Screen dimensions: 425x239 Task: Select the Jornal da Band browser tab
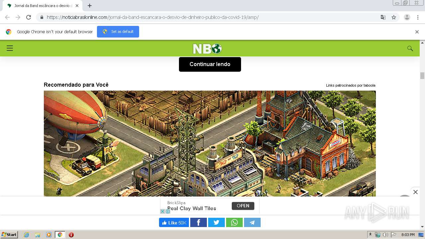pos(42,6)
